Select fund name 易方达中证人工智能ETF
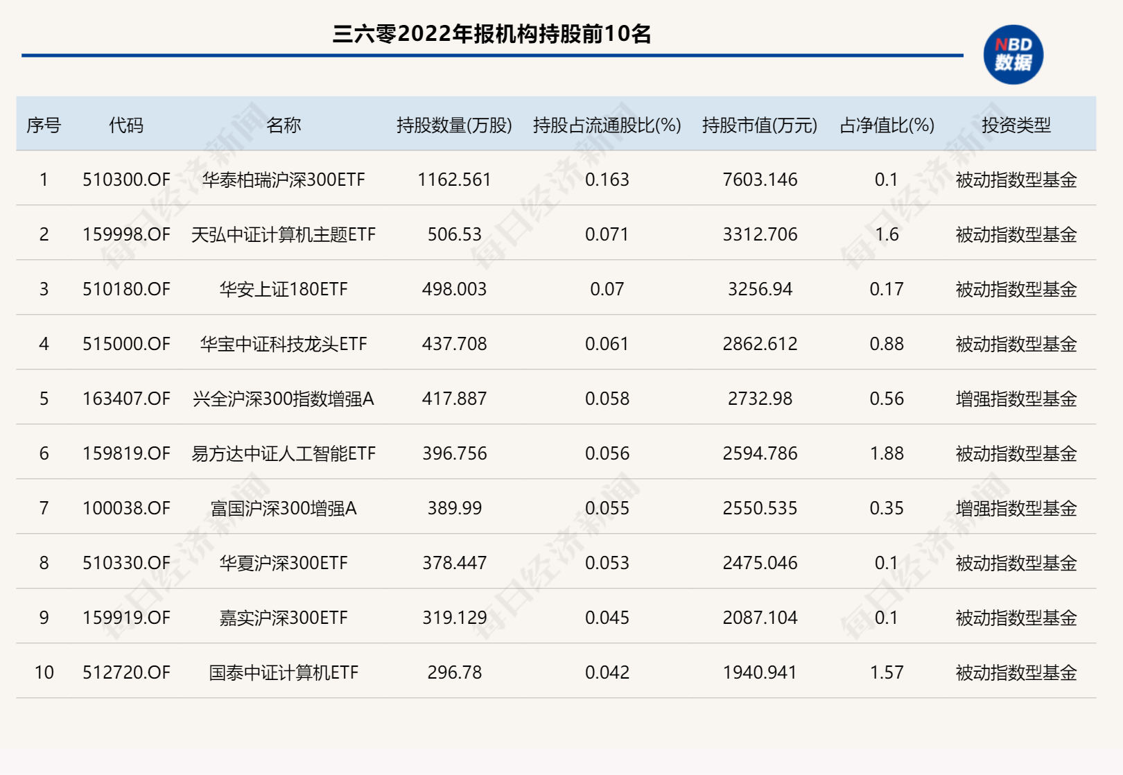The height and width of the screenshot is (775, 1123). pyautogui.click(x=284, y=454)
